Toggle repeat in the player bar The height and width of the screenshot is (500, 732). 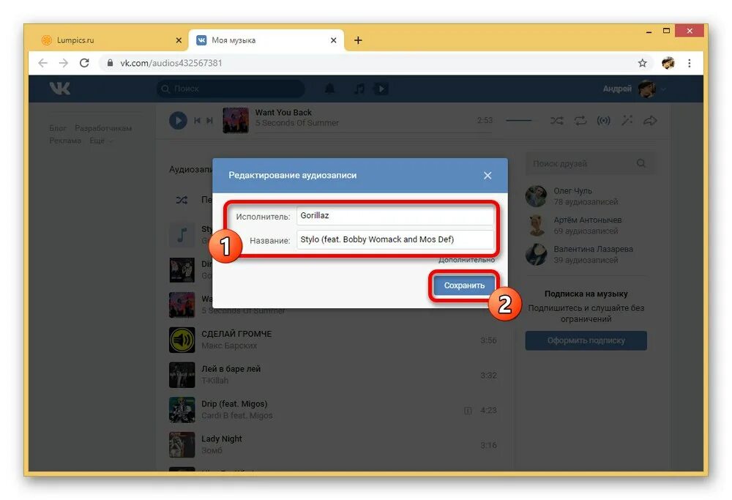[580, 121]
